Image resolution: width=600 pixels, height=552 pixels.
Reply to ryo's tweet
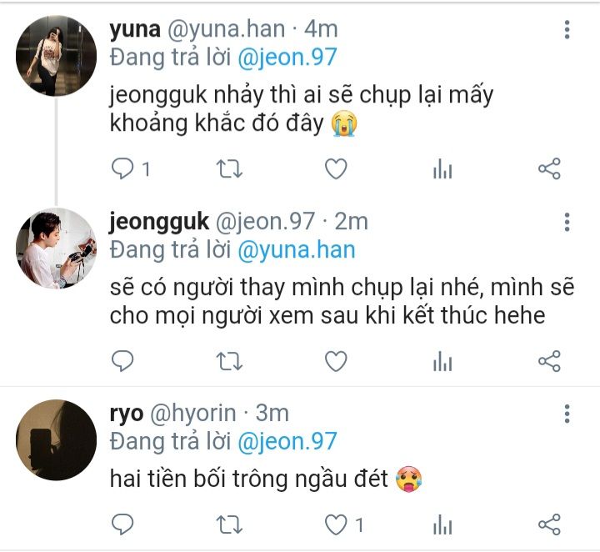[122, 524]
